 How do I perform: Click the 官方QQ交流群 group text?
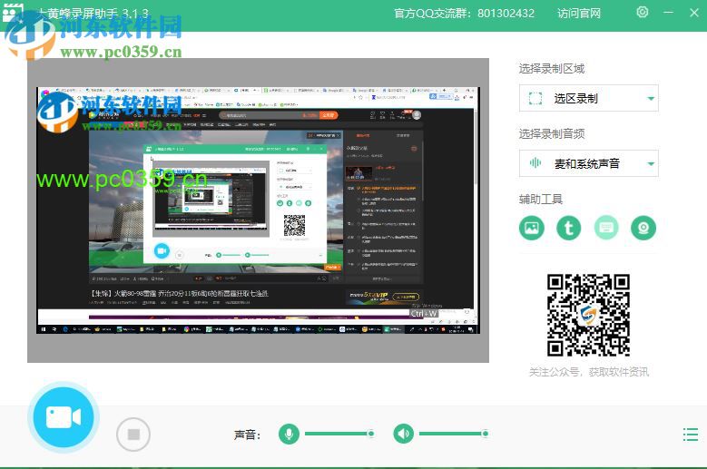(x=464, y=14)
